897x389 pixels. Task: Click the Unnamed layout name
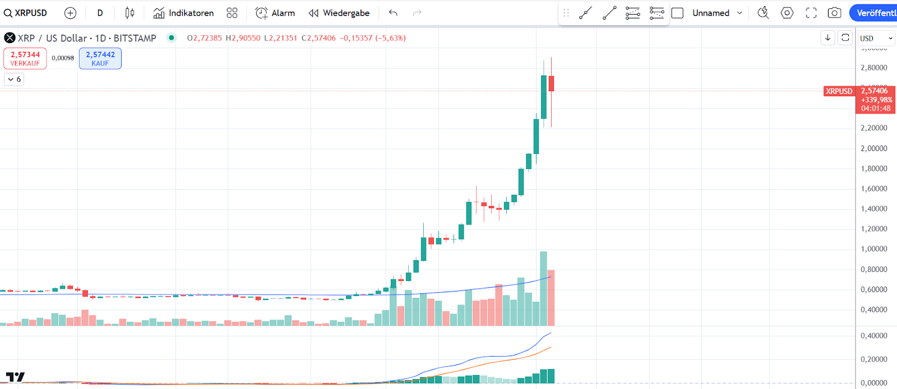click(711, 13)
